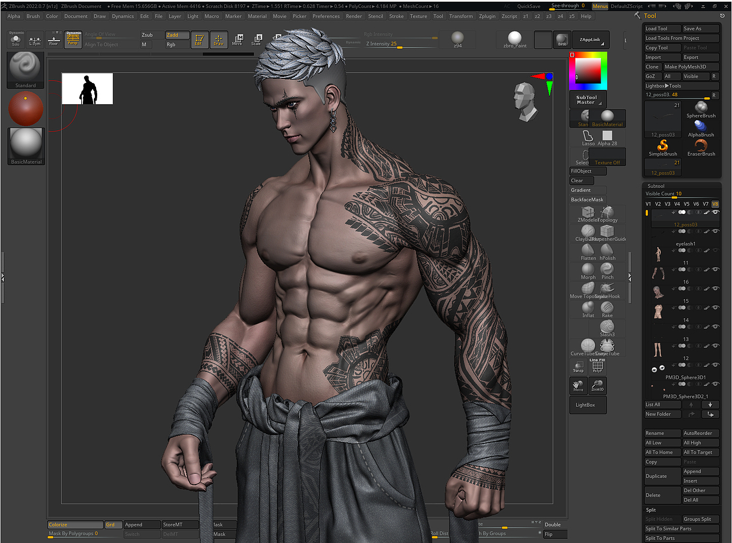
Task: Click the Load Tool button
Action: (x=663, y=29)
